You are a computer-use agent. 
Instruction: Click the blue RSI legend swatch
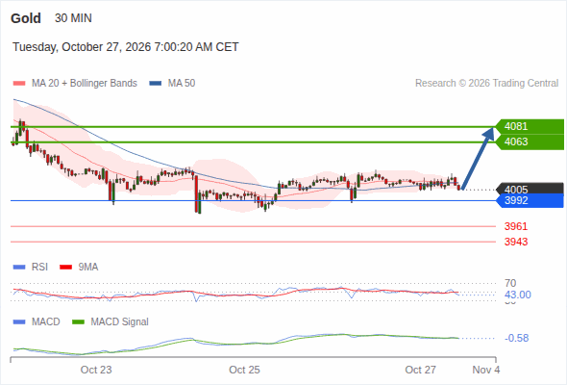19,268
